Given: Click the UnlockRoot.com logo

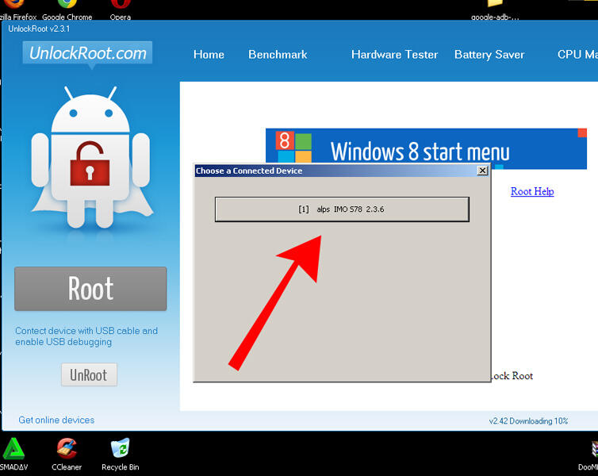Looking at the screenshot, I should pos(88,53).
